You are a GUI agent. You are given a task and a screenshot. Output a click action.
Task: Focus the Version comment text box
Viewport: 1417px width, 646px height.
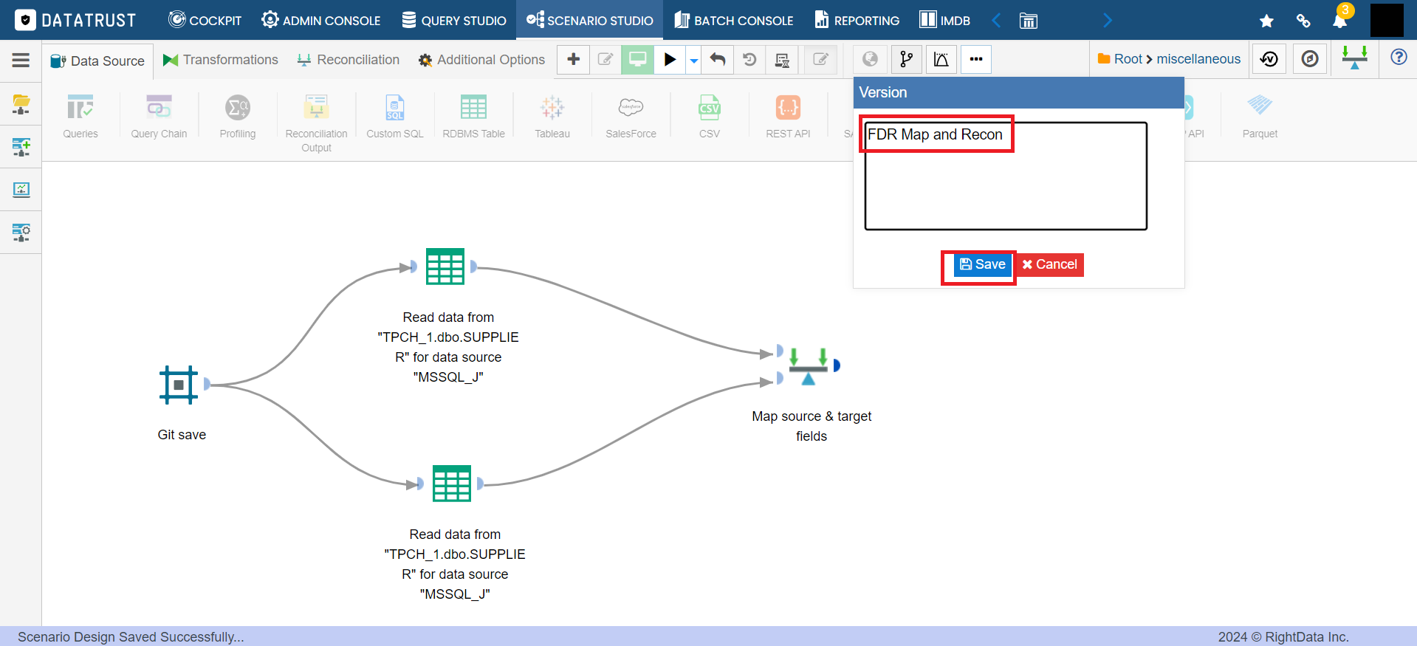click(1006, 176)
